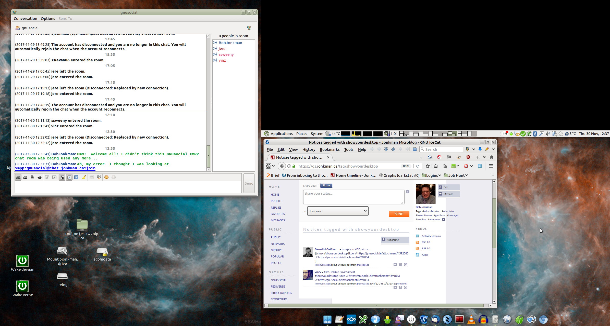Toggle underline formatting in Pidgin chat toolbar
Screen dimensions: 610x326
(32, 178)
